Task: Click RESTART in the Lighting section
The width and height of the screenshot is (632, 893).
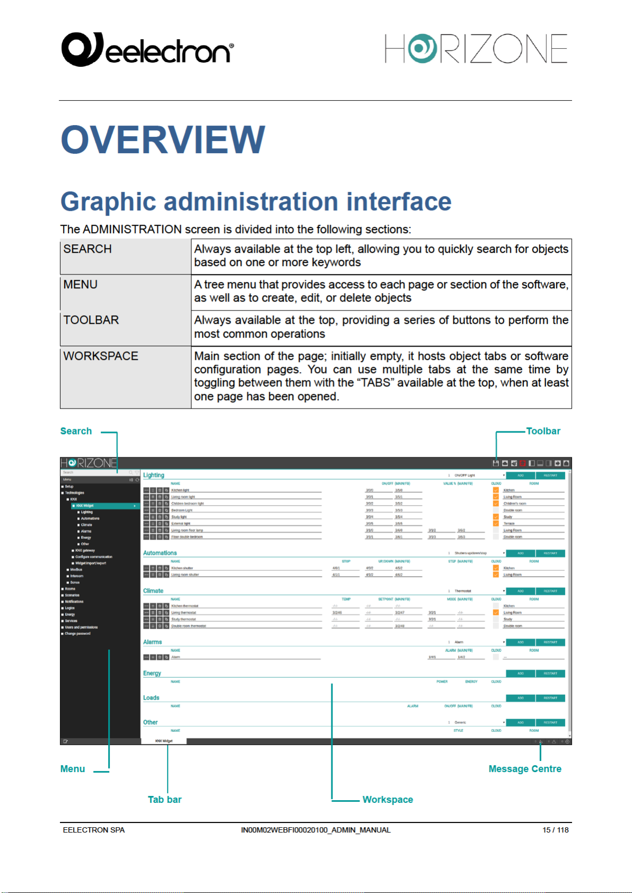Action: [550, 475]
